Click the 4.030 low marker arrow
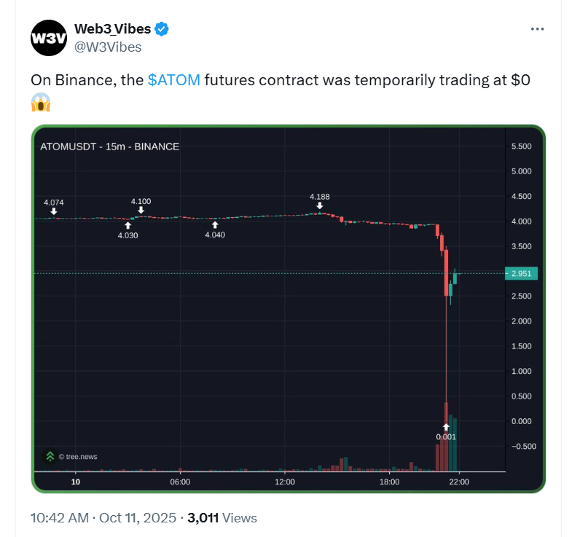Screen dimensions: 588x537 coord(128,226)
